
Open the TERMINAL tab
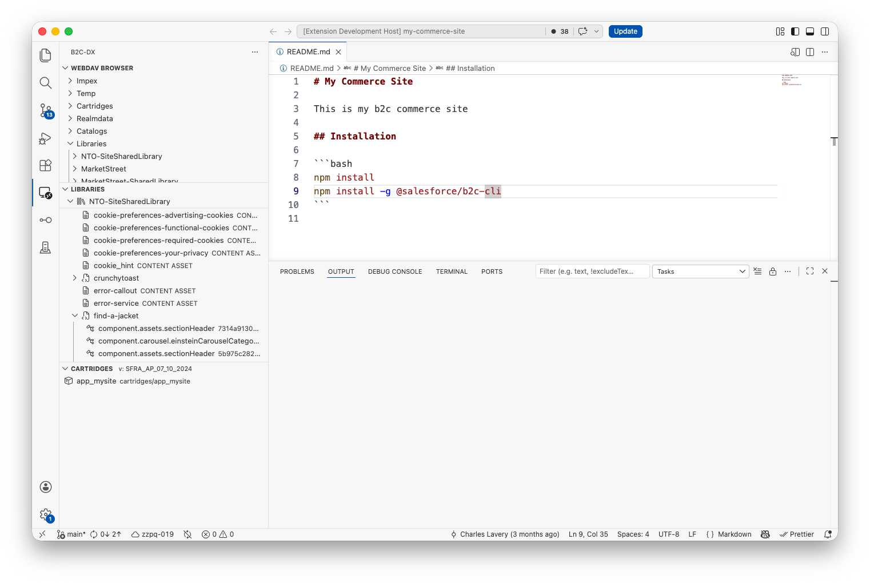click(452, 272)
